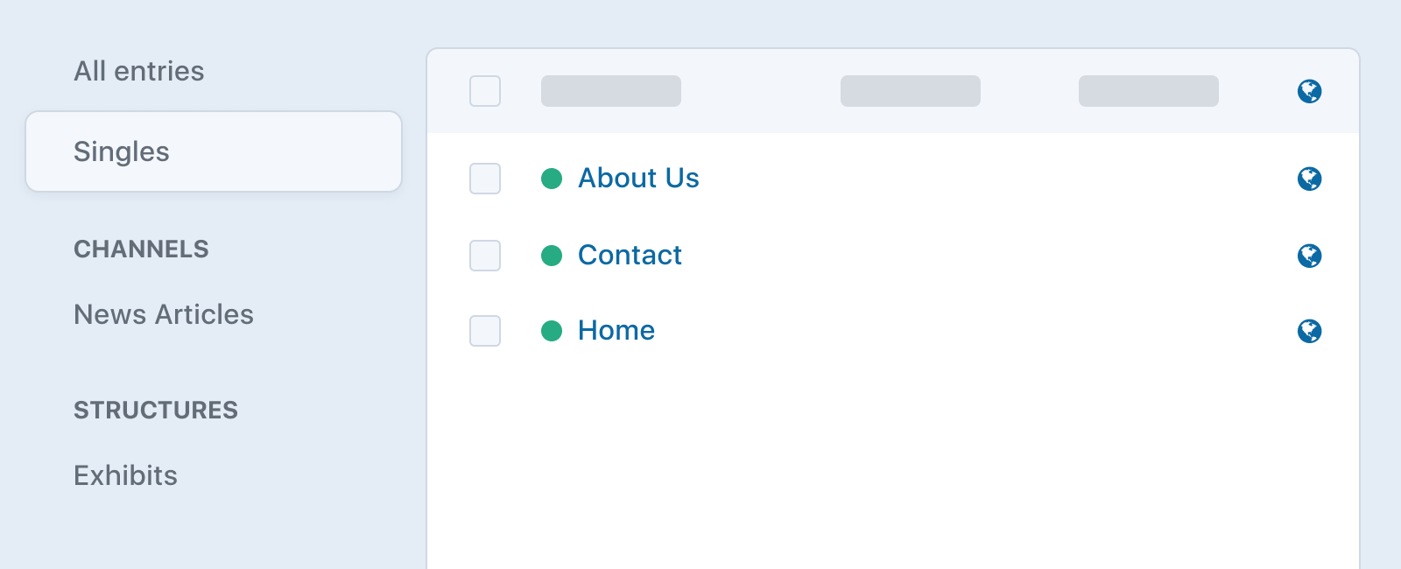Click the status dot beside Home
This screenshot has height=569, width=1401.
click(551, 330)
